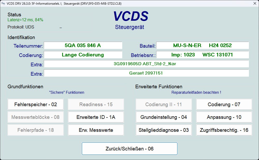Click the Status heading text
Viewport: 259px width, 160px height.
coord(14,15)
